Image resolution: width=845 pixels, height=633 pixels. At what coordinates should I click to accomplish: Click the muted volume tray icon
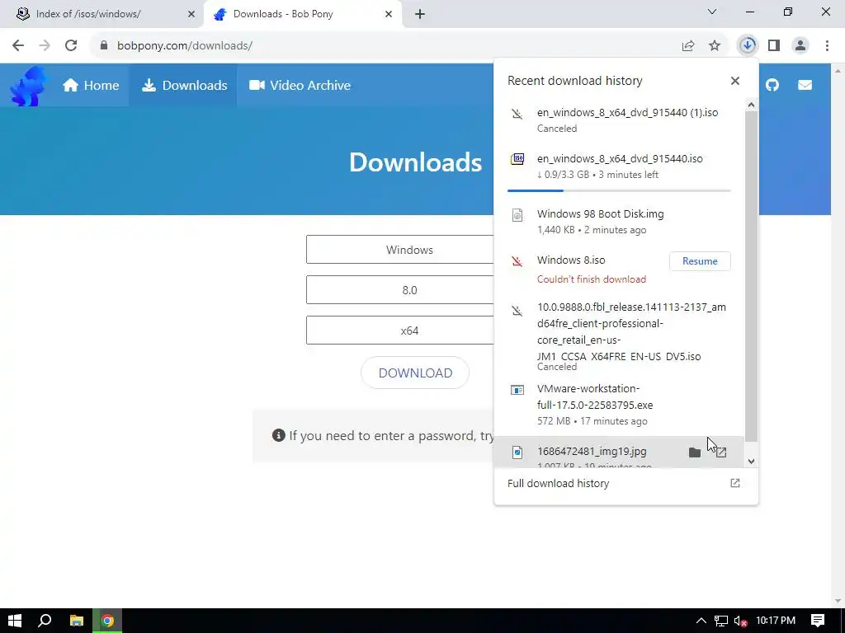tap(740, 621)
